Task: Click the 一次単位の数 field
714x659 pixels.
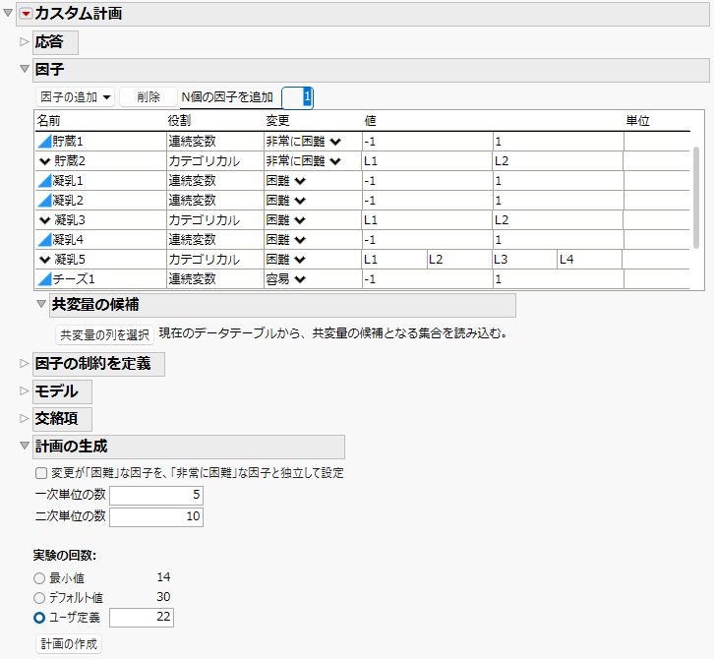Action: coord(156,495)
